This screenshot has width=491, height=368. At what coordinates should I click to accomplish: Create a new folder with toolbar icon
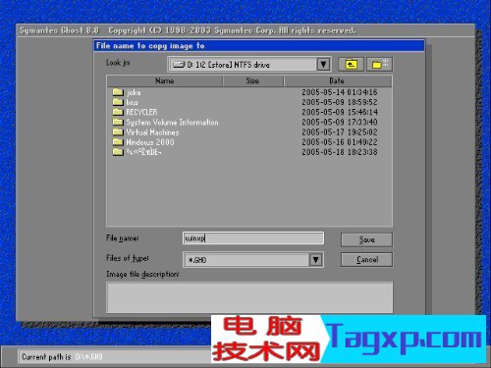[380, 64]
